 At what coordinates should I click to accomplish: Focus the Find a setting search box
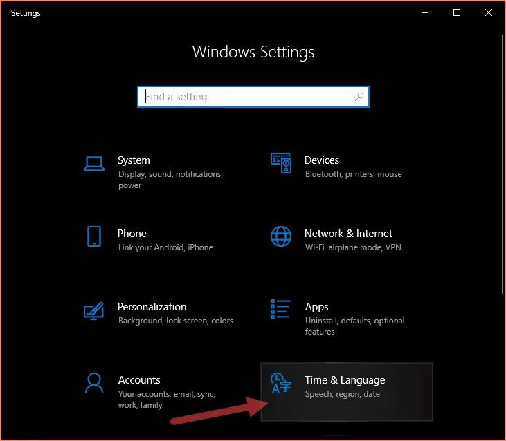253,97
